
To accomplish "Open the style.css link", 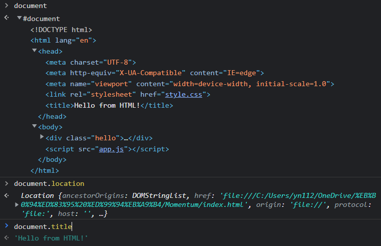I will [x=184, y=95].
